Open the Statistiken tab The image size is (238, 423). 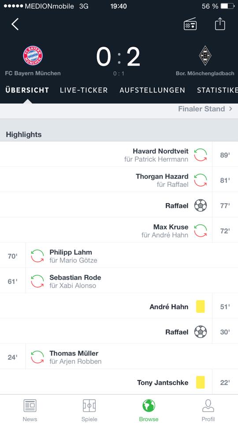click(217, 90)
